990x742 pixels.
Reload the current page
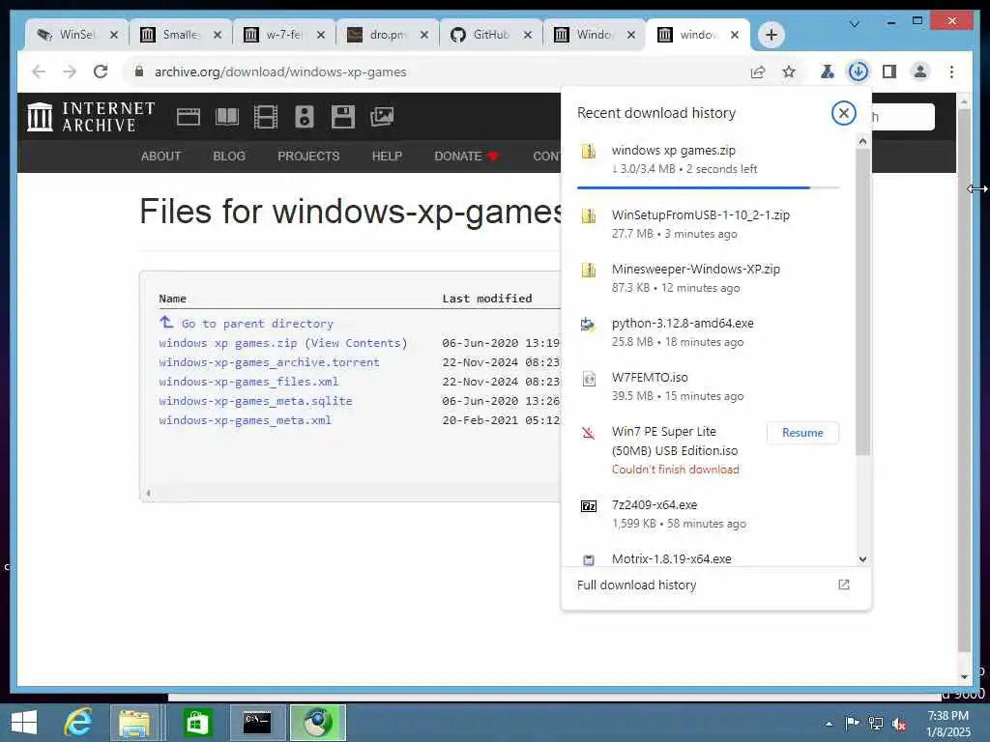coord(101,71)
